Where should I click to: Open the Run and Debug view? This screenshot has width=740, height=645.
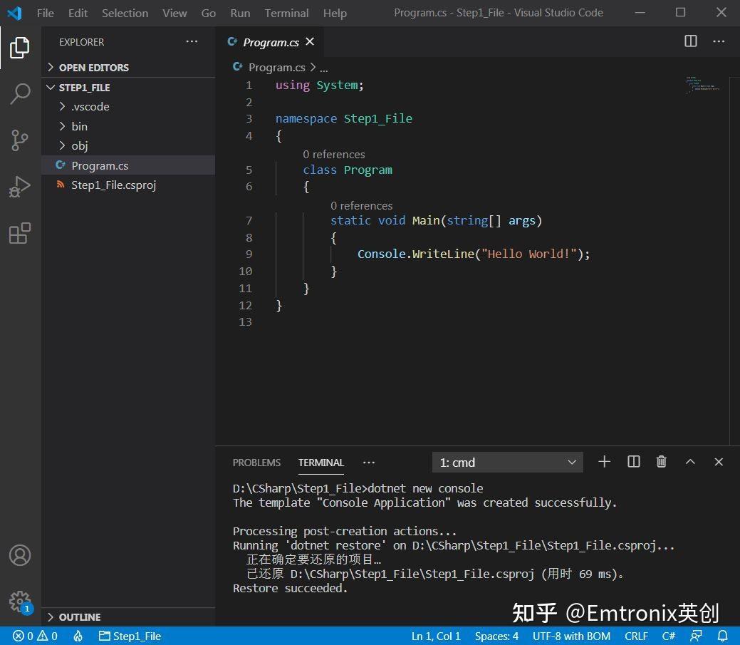coord(19,187)
